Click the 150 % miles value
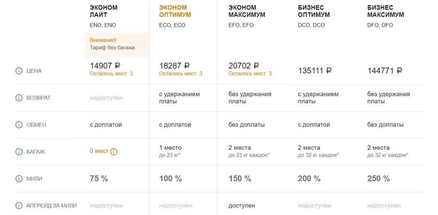 [x=239, y=179]
